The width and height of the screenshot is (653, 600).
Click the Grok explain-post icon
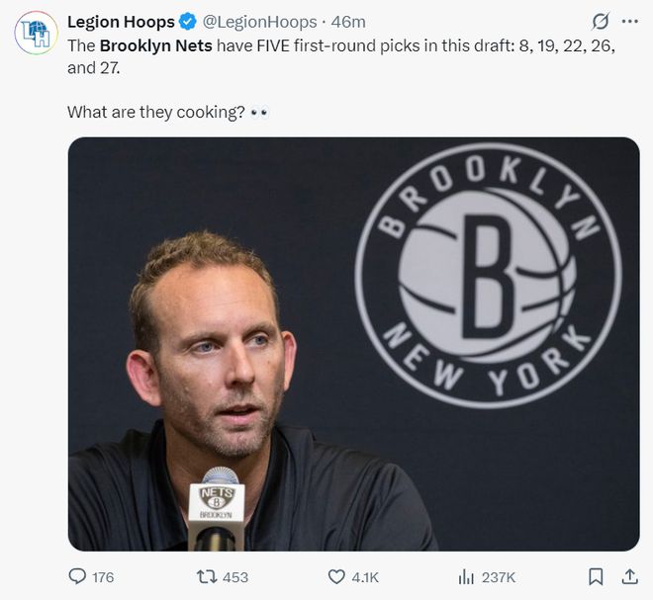pyautogui.click(x=600, y=21)
